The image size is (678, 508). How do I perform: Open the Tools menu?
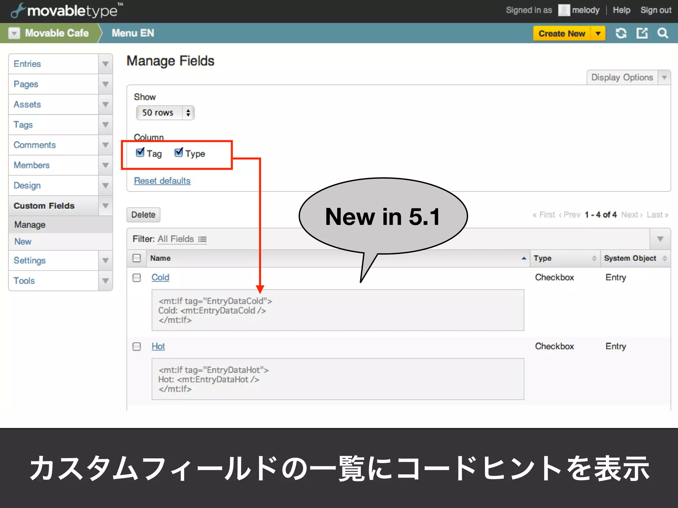pyautogui.click(x=53, y=280)
